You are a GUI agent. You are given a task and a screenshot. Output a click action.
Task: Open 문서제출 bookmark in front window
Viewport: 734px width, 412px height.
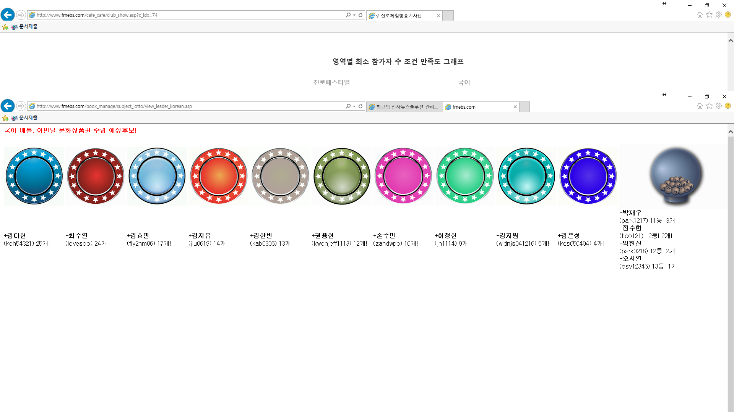[x=24, y=117]
